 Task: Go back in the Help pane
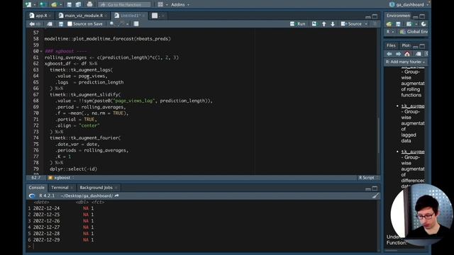389,54
